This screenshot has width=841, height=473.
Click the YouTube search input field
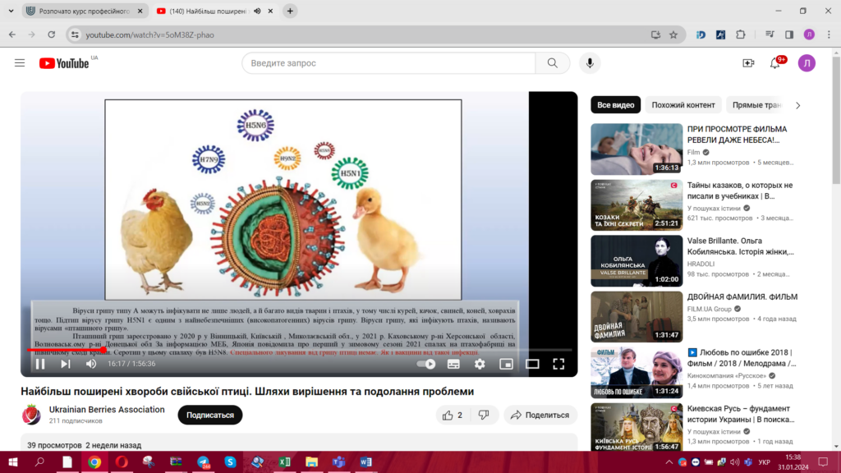(x=388, y=63)
